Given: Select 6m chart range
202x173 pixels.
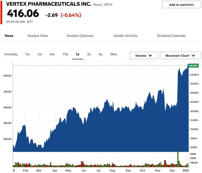Looking at the screenshot, I should click(x=52, y=54).
